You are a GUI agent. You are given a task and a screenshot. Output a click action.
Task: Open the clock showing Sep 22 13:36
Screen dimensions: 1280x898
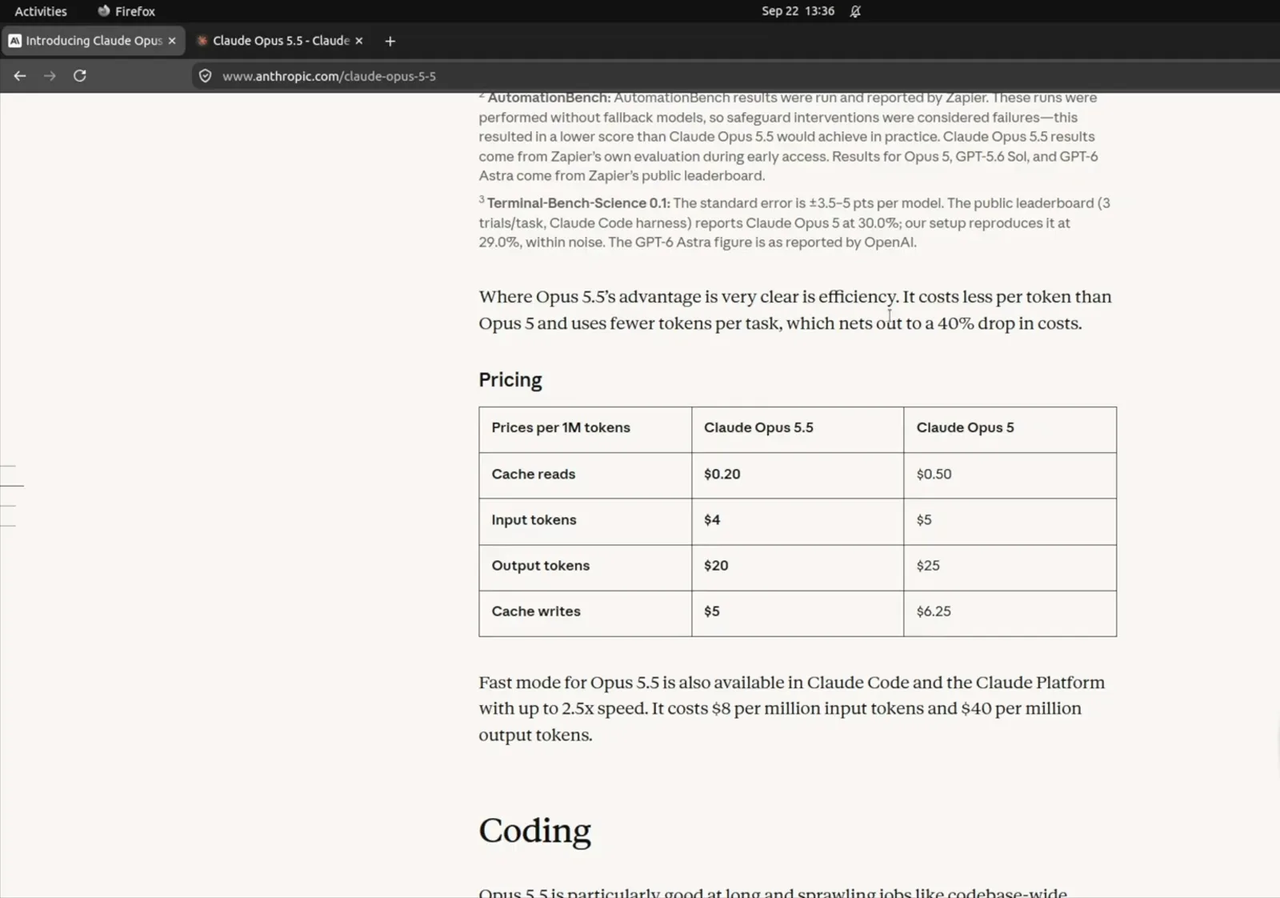pyautogui.click(x=798, y=11)
